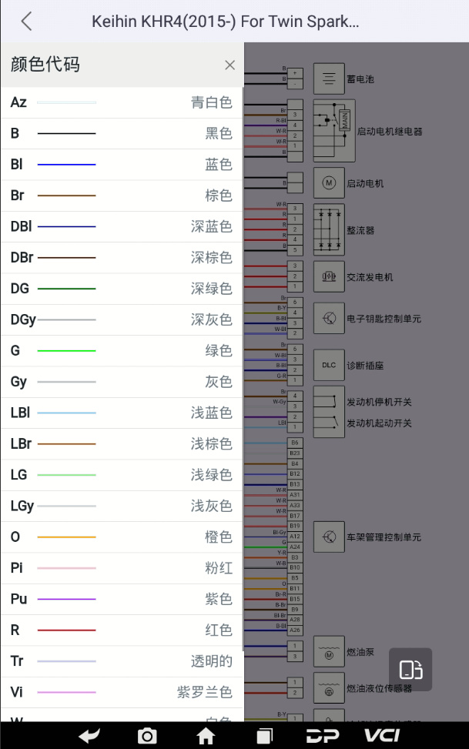Tap the DP icon in bottom bar
This screenshot has height=749, width=469.
tap(323, 736)
